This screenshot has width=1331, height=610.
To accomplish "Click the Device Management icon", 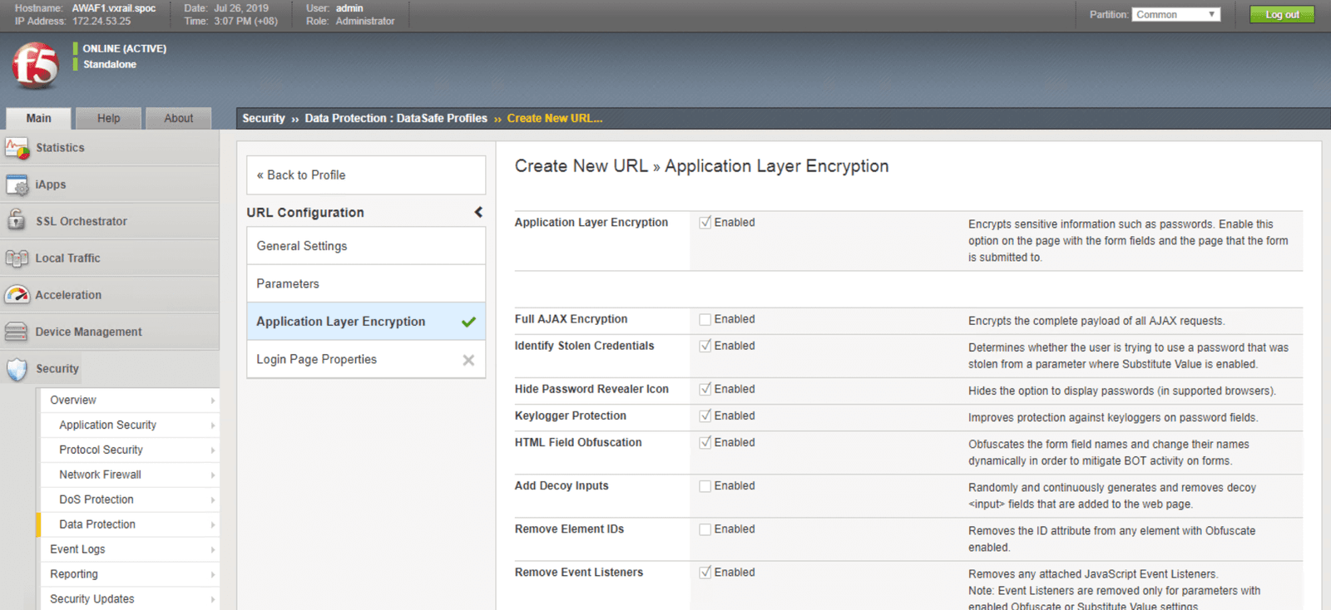I will [x=17, y=332].
